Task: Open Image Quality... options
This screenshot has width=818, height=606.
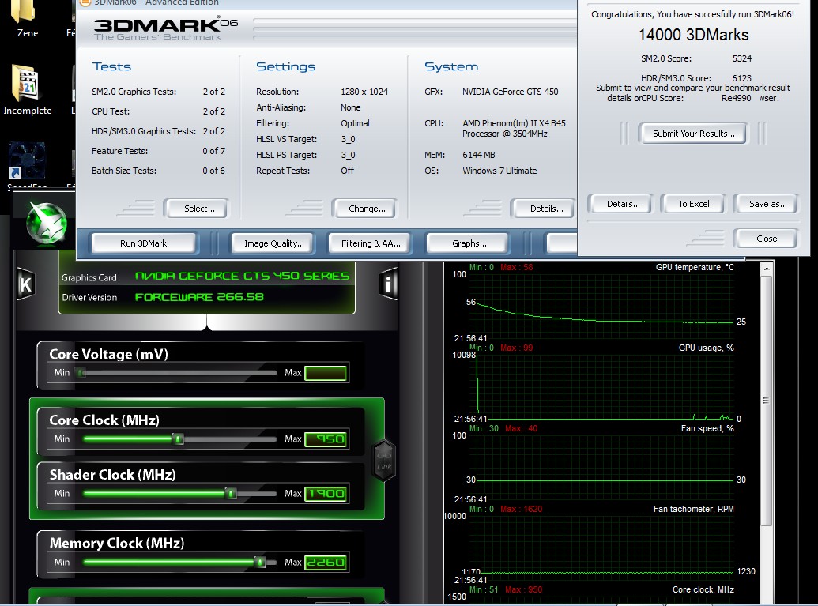Action: coord(273,243)
